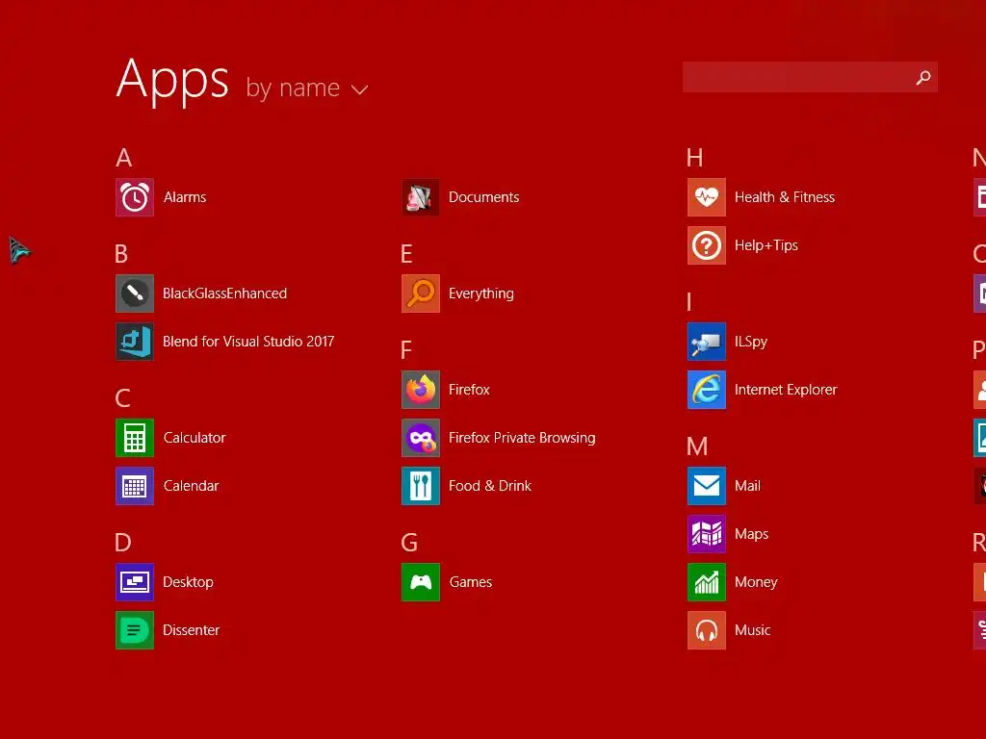Click the 'Money' label
The width and height of the screenshot is (986, 739).
pyautogui.click(x=757, y=582)
